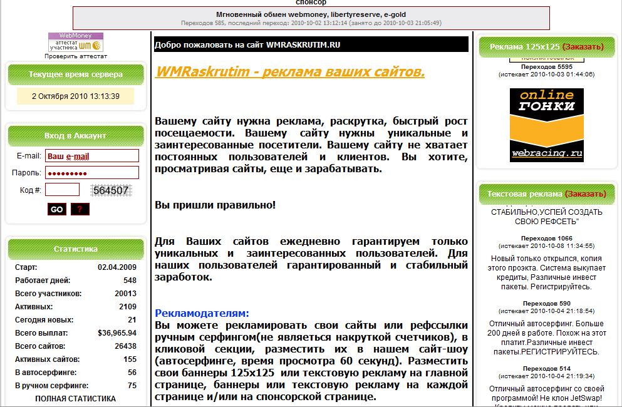Open text ad 'Отличный автосерфинг. Больше 200 дней'

point(546,337)
